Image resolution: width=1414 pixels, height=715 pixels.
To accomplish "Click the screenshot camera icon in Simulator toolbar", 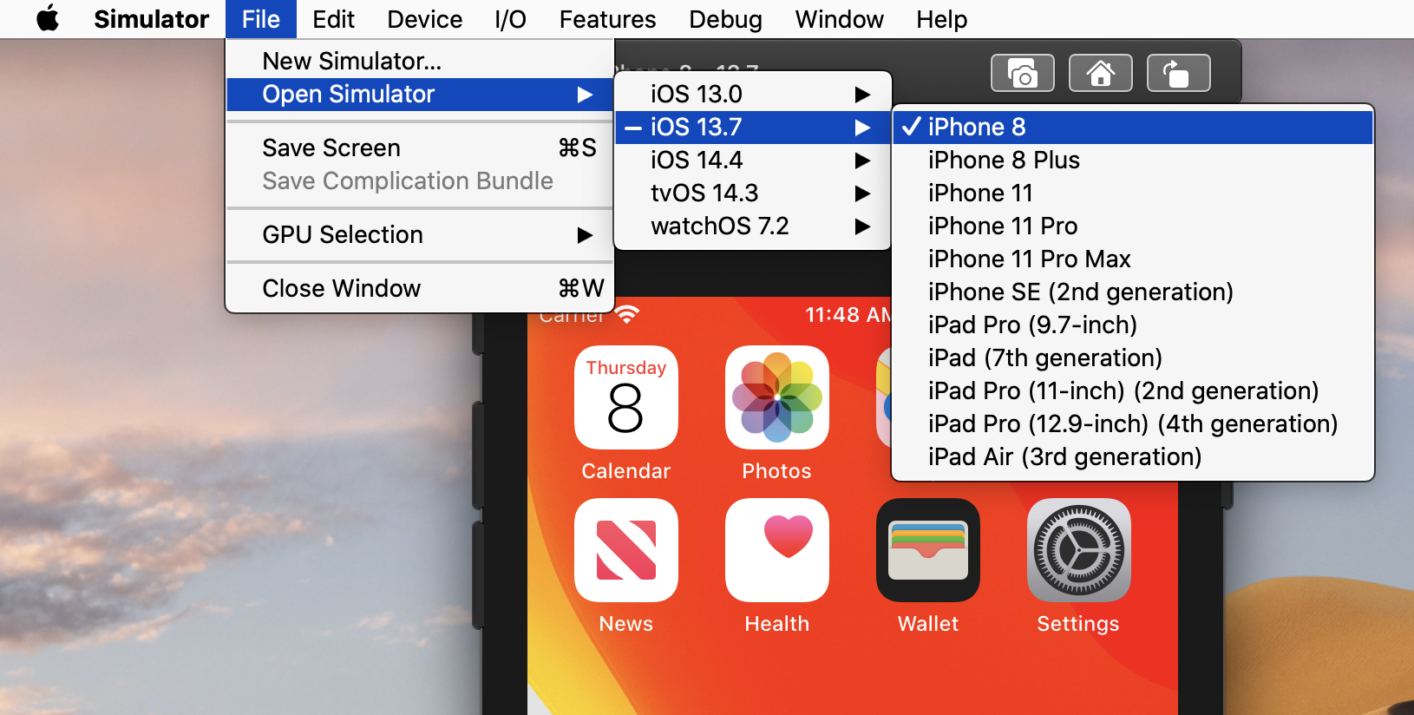I will 1023,73.
